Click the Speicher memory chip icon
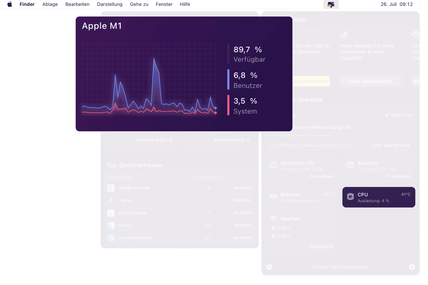 tap(350, 165)
